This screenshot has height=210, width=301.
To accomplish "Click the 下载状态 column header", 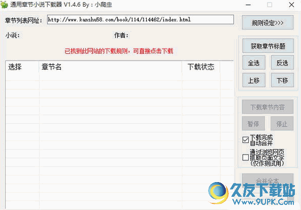I will (201, 67).
